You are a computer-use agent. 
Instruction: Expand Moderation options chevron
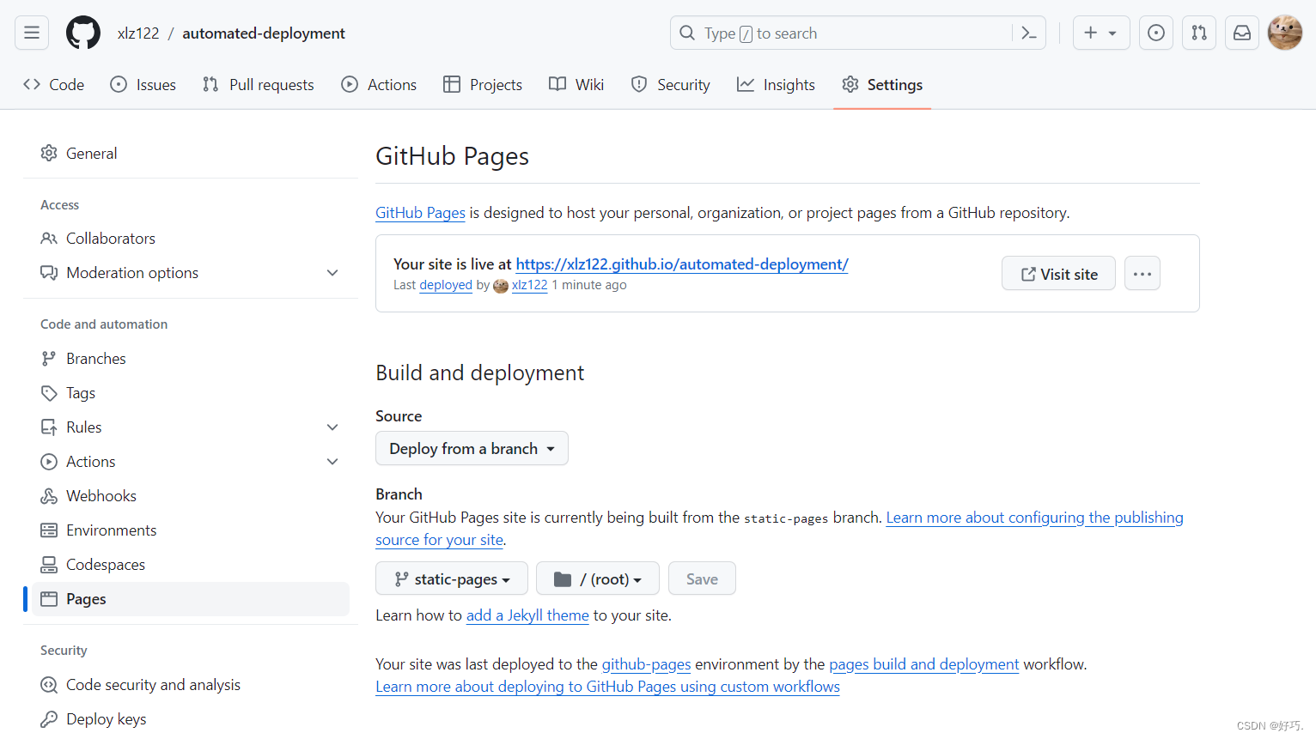(332, 273)
